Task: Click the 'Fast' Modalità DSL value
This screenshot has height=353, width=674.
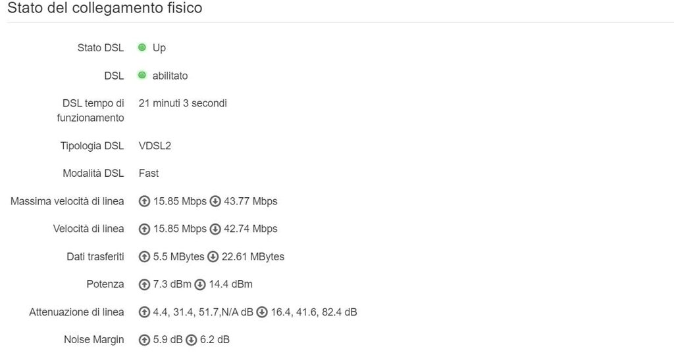Action: (149, 173)
